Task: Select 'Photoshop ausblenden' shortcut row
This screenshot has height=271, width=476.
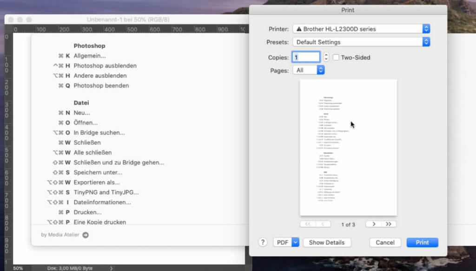Action: tap(95, 66)
